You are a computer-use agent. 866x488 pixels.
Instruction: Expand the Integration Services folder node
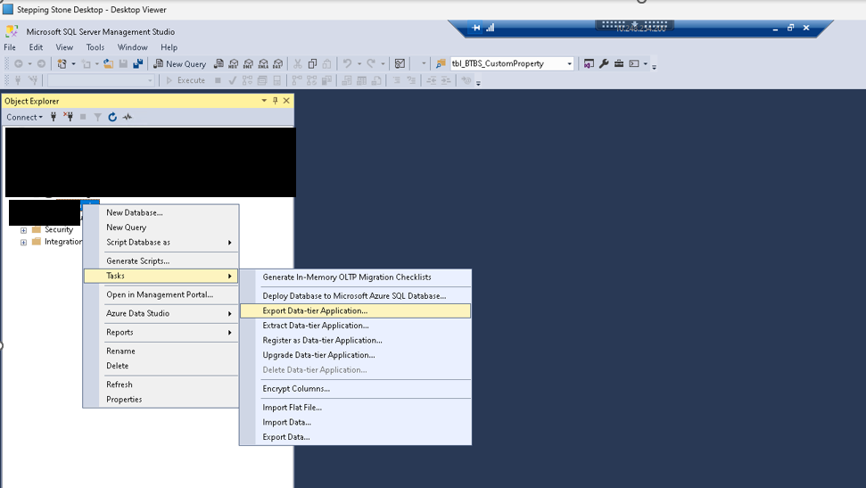(x=23, y=242)
